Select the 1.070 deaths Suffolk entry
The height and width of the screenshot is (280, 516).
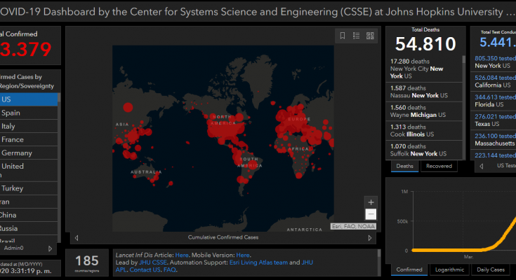tap(424, 150)
